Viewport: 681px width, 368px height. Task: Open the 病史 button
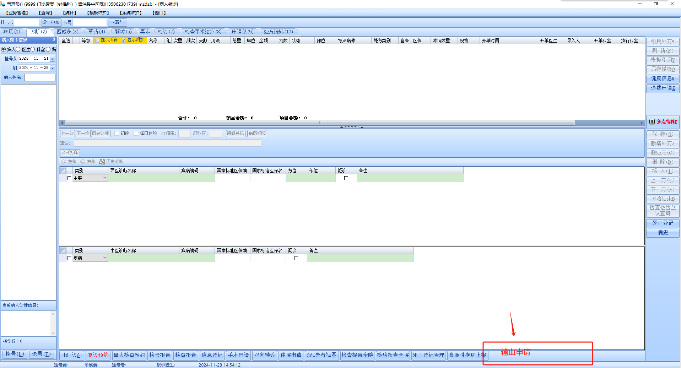(663, 233)
